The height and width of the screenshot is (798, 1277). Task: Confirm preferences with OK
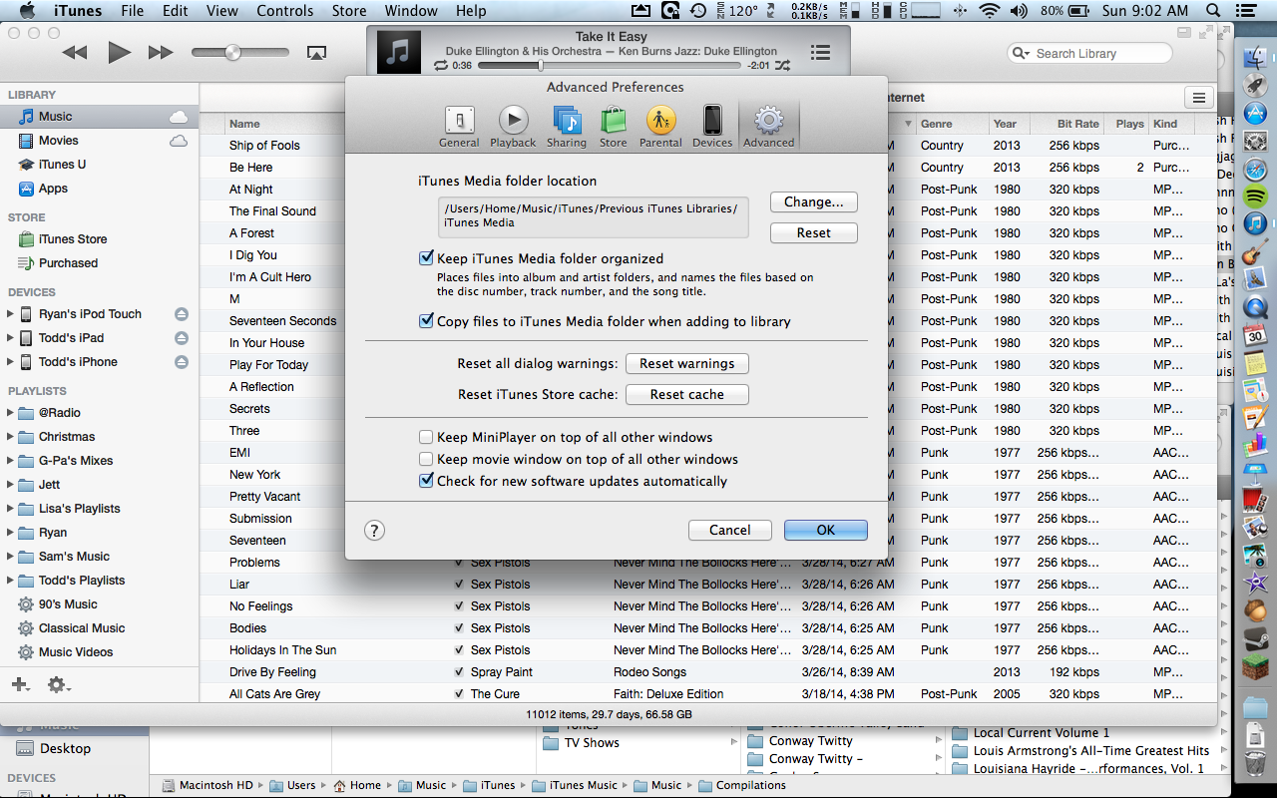tap(825, 530)
